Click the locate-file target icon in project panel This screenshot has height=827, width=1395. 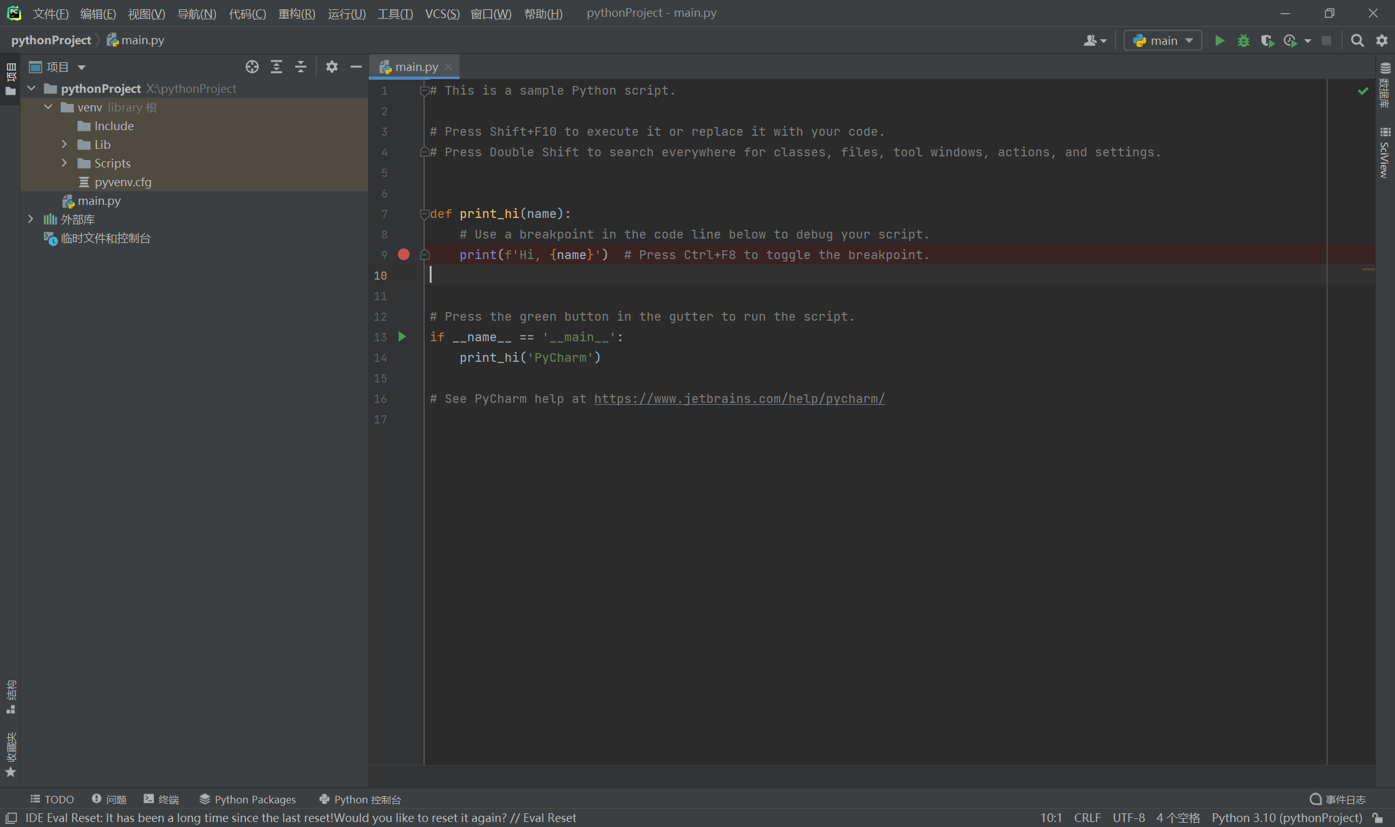tap(252, 67)
